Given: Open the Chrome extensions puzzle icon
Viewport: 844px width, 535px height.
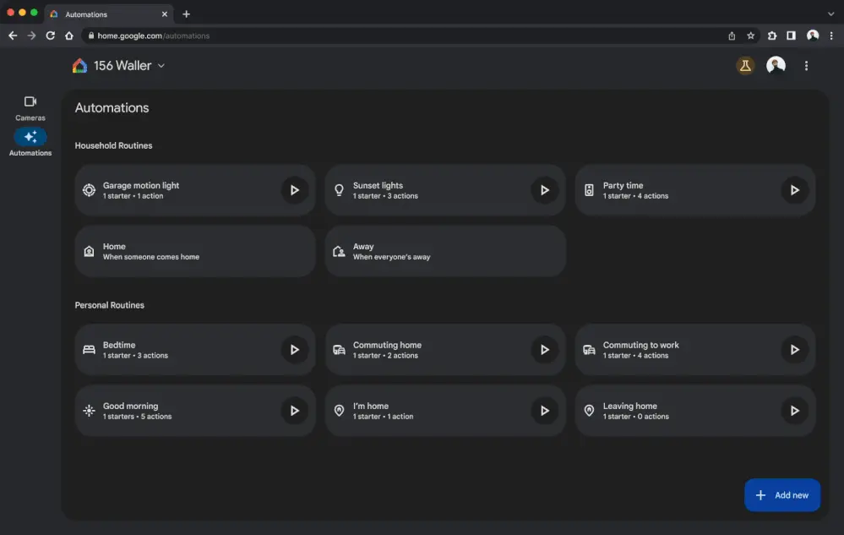Looking at the screenshot, I should point(771,35).
